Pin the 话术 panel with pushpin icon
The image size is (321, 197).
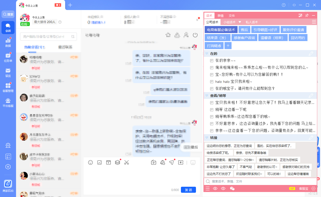pyautogui.click(x=307, y=16)
